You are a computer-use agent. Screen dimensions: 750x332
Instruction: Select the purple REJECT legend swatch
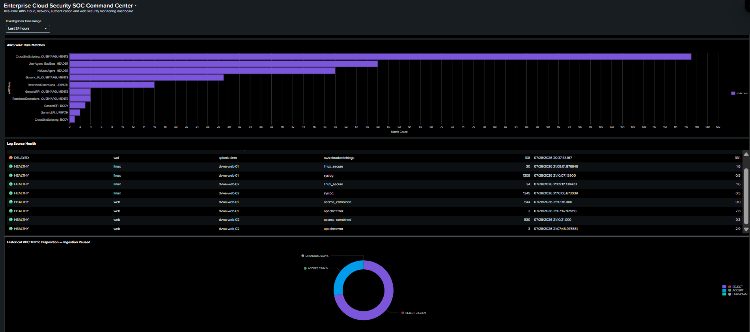[724, 287]
